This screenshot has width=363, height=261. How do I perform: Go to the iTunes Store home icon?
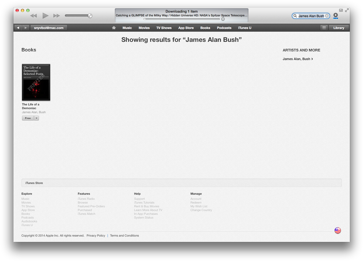point(114,28)
